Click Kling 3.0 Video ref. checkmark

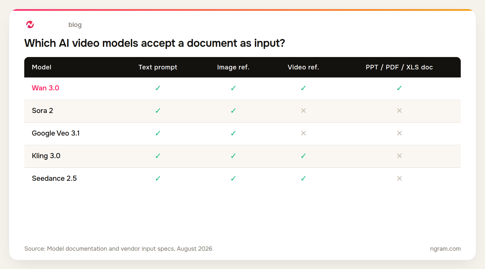pos(303,156)
